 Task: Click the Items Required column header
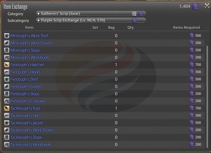point(186,27)
